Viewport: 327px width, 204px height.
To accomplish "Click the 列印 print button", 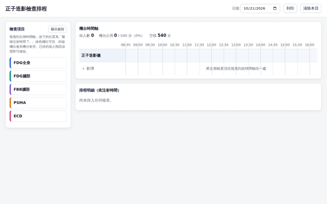I will (x=290, y=8).
